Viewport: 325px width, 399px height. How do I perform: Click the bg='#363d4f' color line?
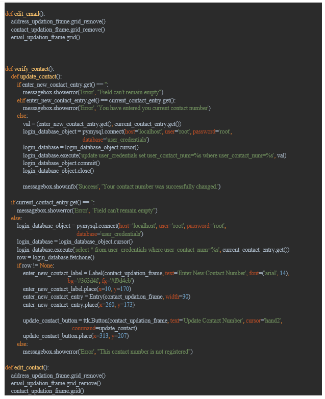tap(101, 281)
